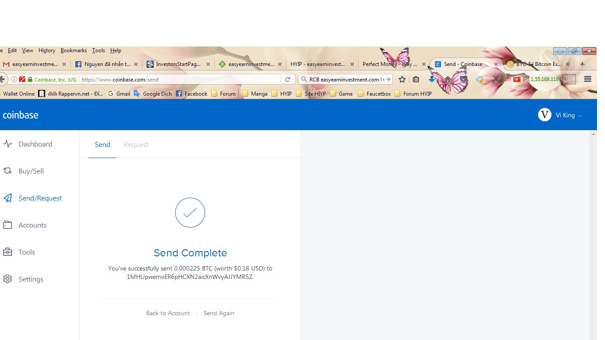Click the coinbase logo in the header
The image size is (605, 340).
pos(20,115)
